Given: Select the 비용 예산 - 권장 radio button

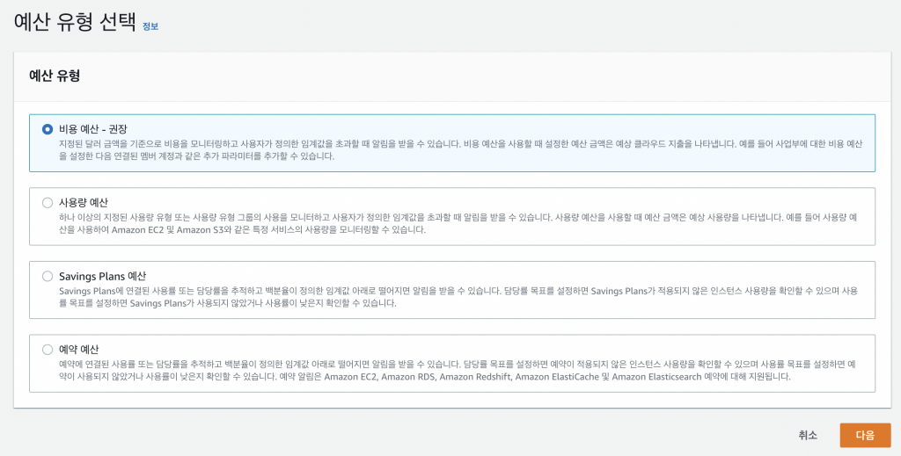Looking at the screenshot, I should coord(48,129).
